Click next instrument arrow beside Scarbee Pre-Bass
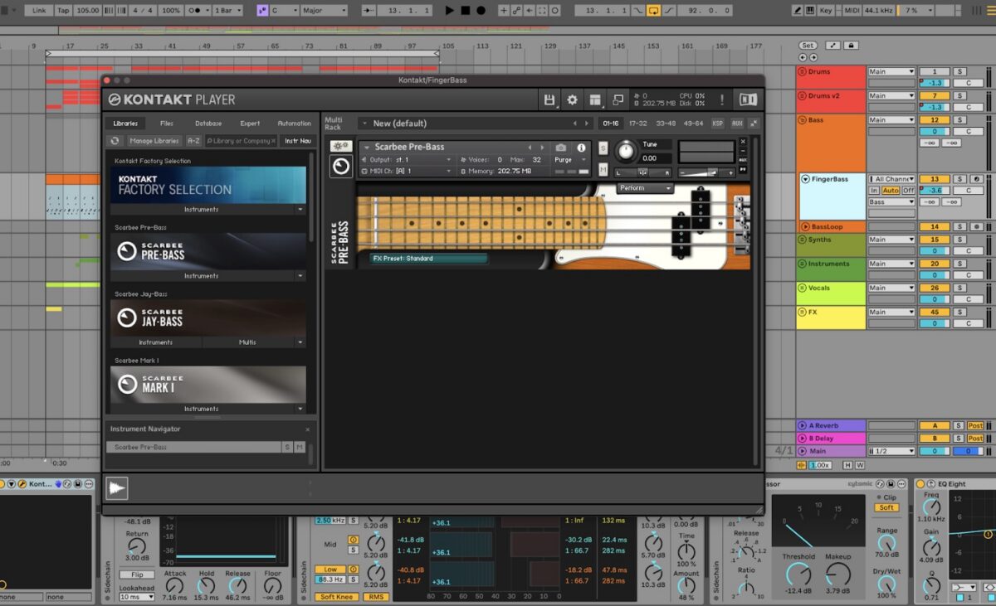 pyautogui.click(x=542, y=148)
